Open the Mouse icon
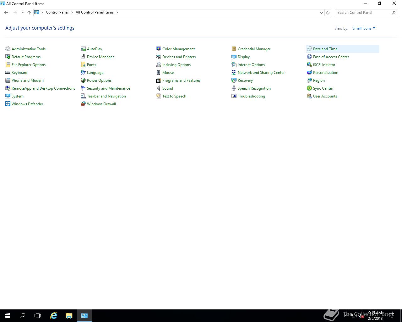The image size is (402, 322). [x=159, y=72]
